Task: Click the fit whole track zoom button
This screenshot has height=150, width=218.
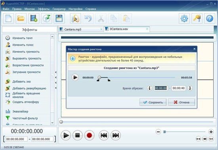Action: coord(198,139)
